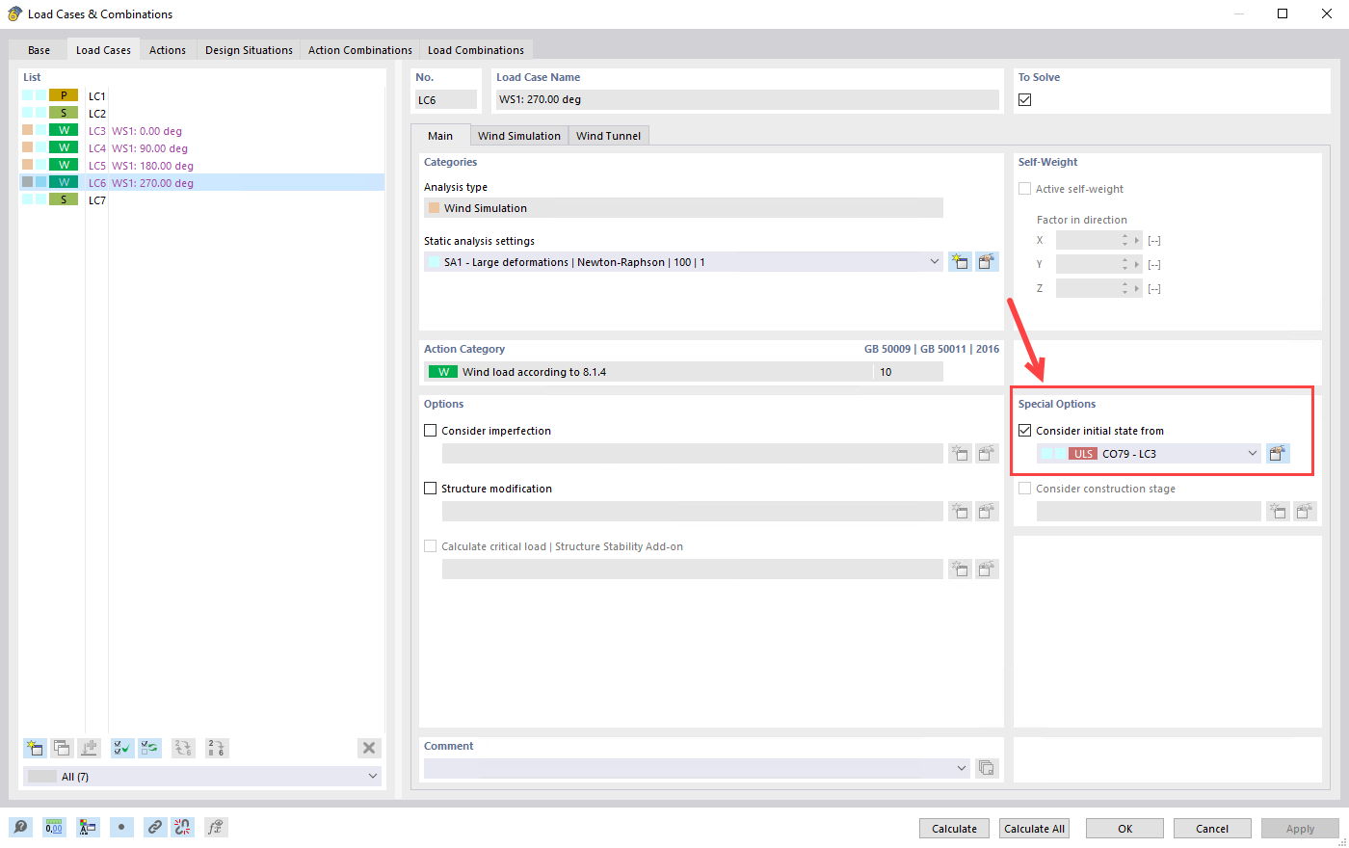Click new imperfection case icon in imperfection row
1349x848 pixels.
[960, 454]
